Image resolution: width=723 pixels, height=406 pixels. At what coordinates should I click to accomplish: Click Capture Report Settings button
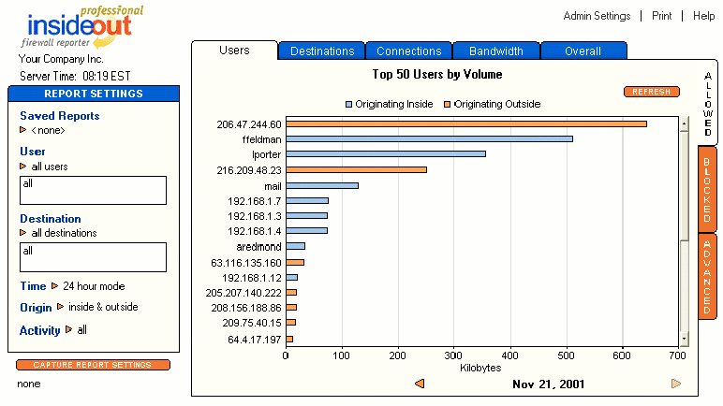(93, 365)
